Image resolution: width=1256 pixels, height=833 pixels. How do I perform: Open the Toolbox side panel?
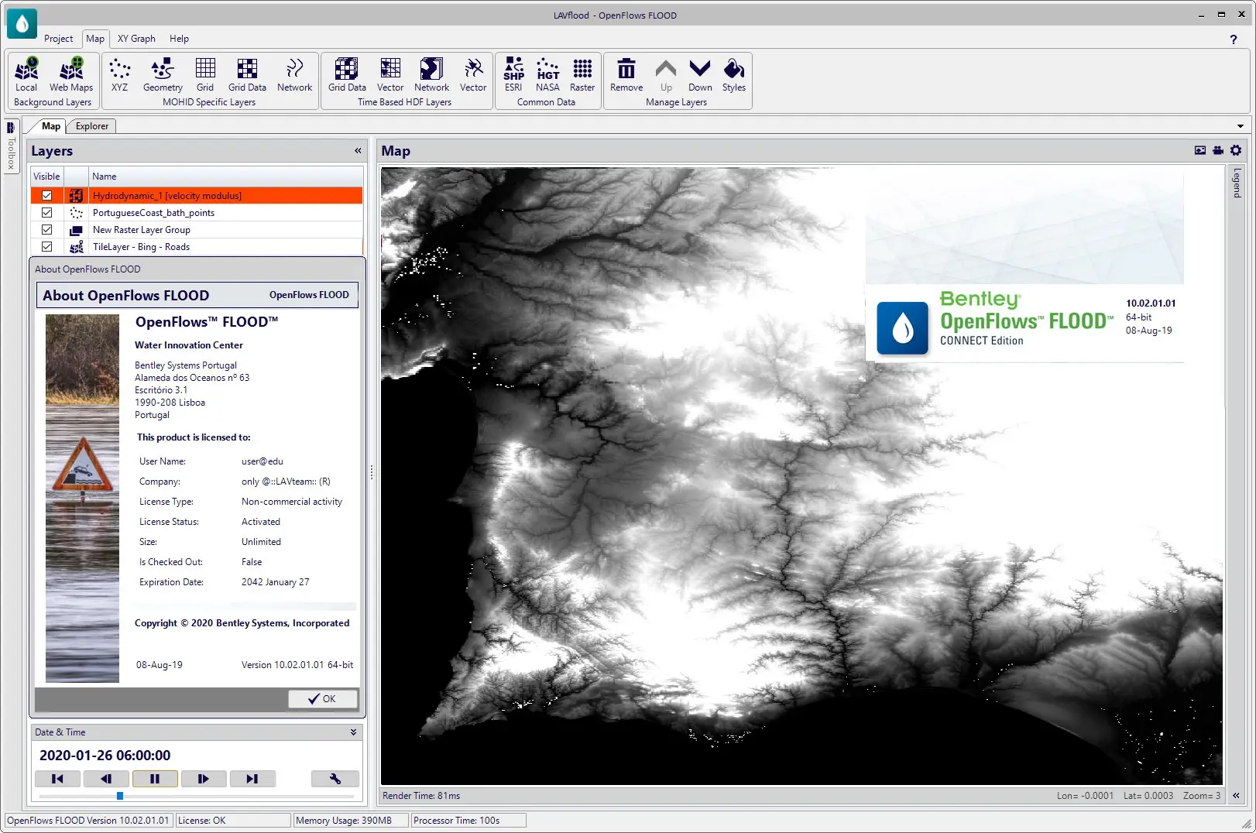[x=11, y=147]
